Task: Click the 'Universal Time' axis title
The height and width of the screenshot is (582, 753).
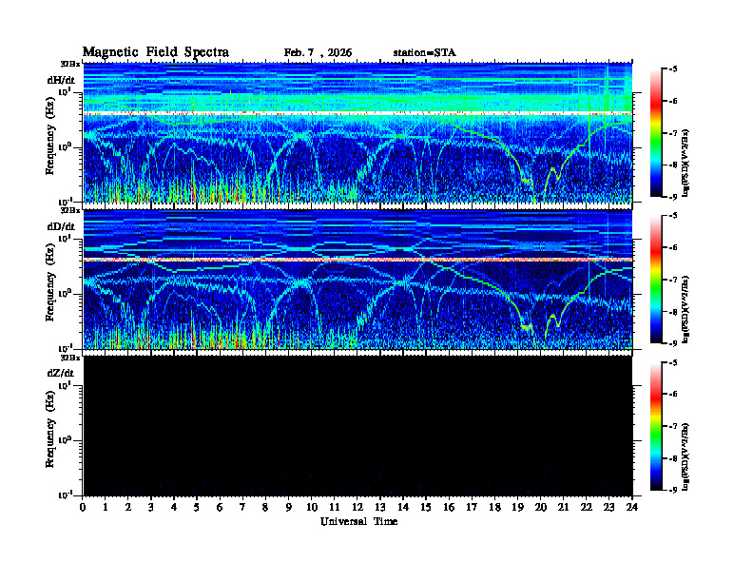Action: click(359, 521)
